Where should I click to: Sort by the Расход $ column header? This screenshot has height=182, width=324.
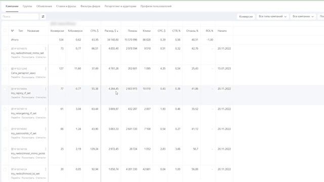(111, 31)
